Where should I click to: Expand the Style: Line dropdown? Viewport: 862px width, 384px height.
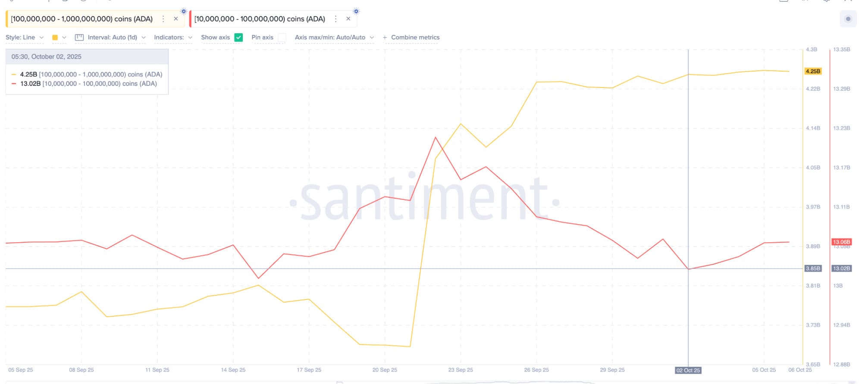(x=25, y=37)
